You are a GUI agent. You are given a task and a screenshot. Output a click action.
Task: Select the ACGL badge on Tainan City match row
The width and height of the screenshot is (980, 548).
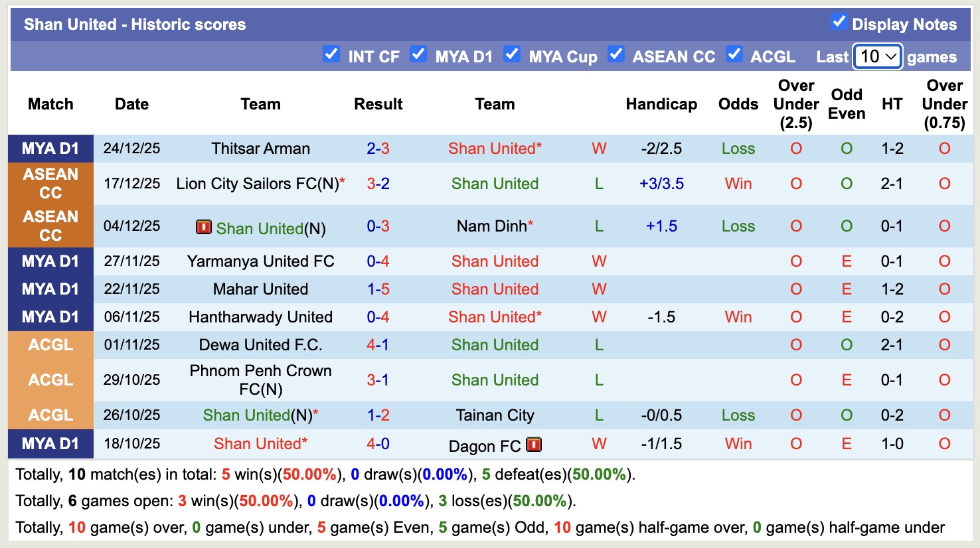[x=50, y=415]
